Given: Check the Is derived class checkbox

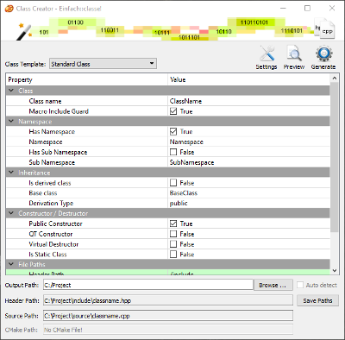Looking at the screenshot, I should (173, 183).
